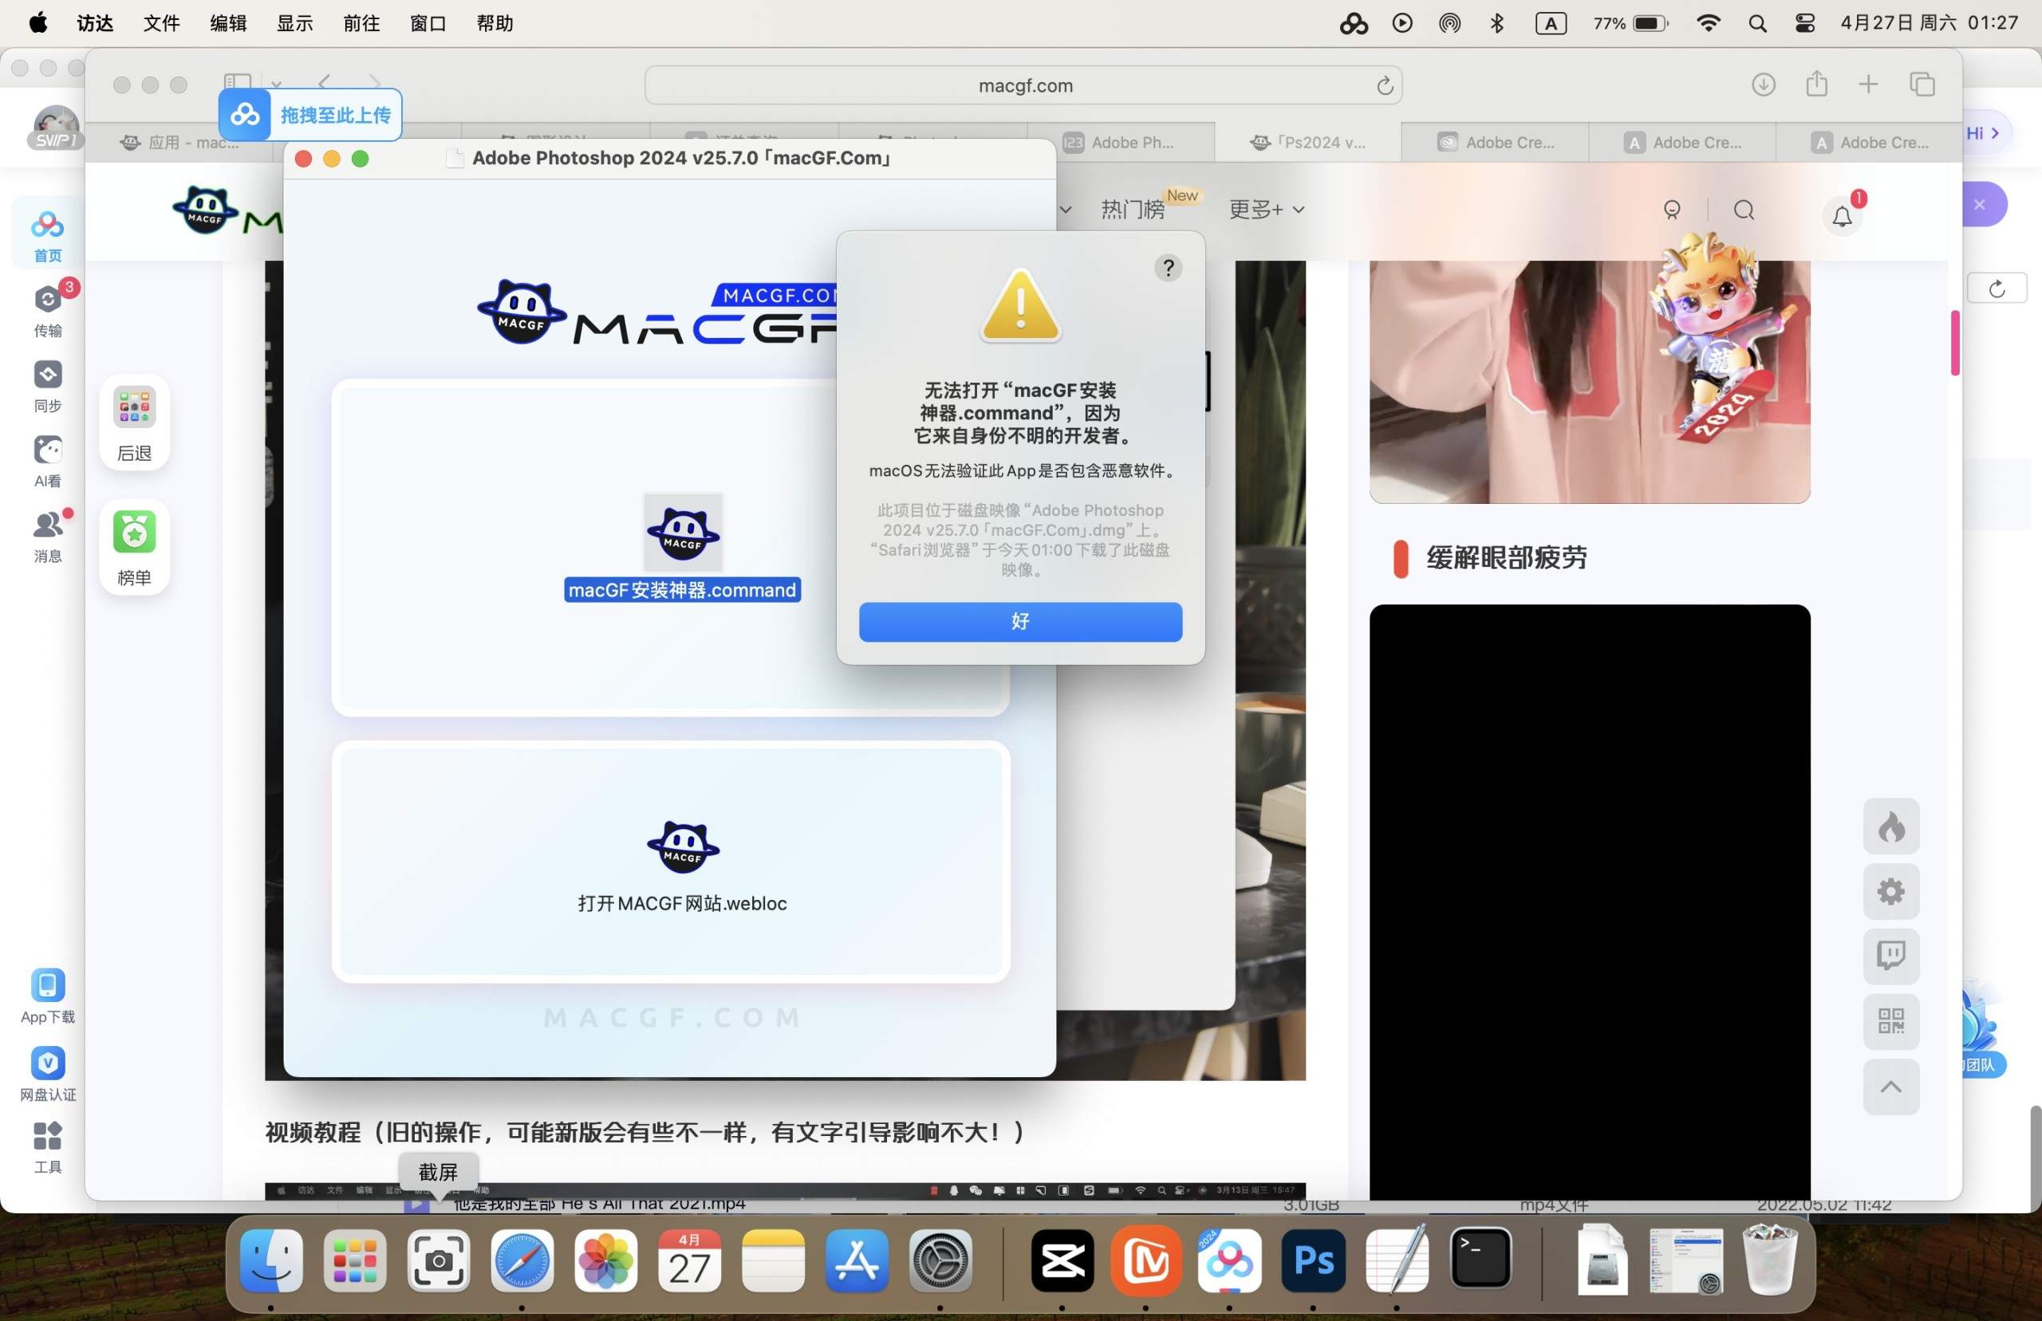The width and height of the screenshot is (2042, 1321).
Task: Open 同步 sync section in the sidebar
Action: point(47,387)
